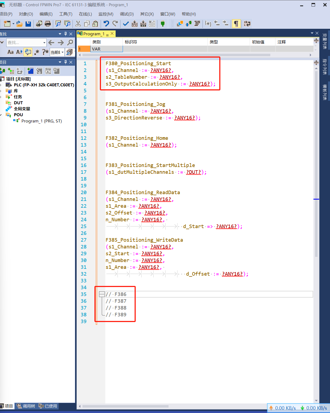Click the blue checkmark check-program icon

click(126, 24)
